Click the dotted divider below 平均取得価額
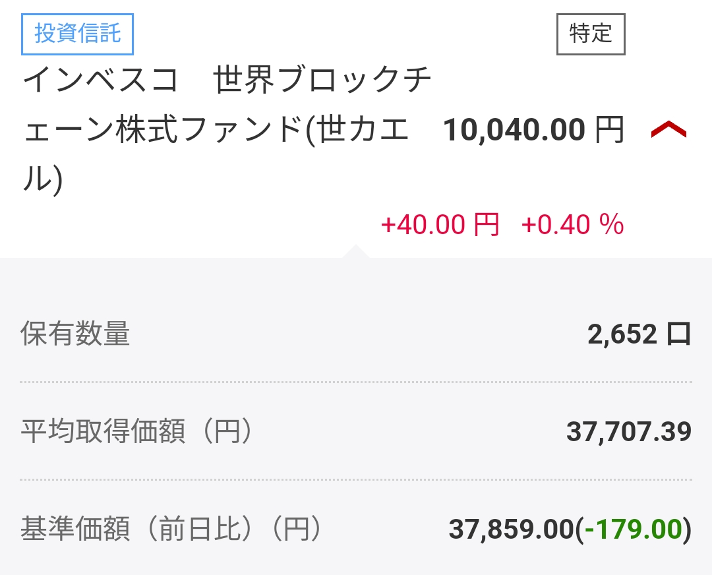Screen dimensions: 712x575 356,479
